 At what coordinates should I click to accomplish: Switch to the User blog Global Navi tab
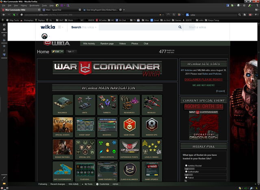pyautogui.click(x=102, y=10)
